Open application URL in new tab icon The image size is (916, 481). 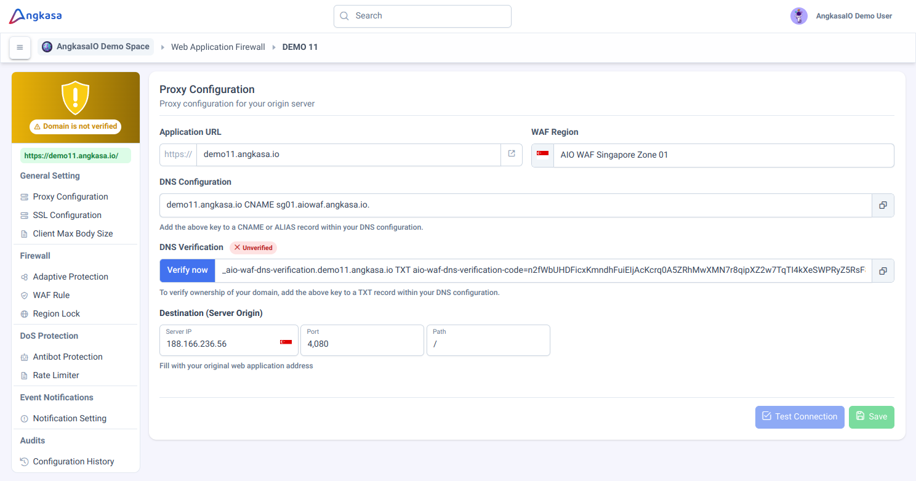512,154
